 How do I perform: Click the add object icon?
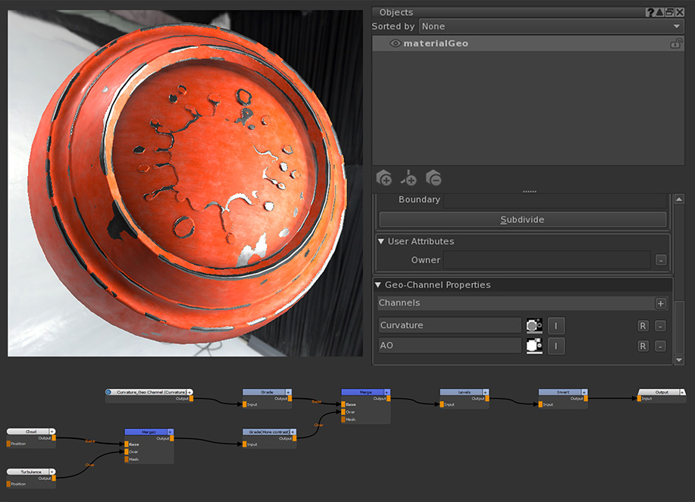pos(384,178)
